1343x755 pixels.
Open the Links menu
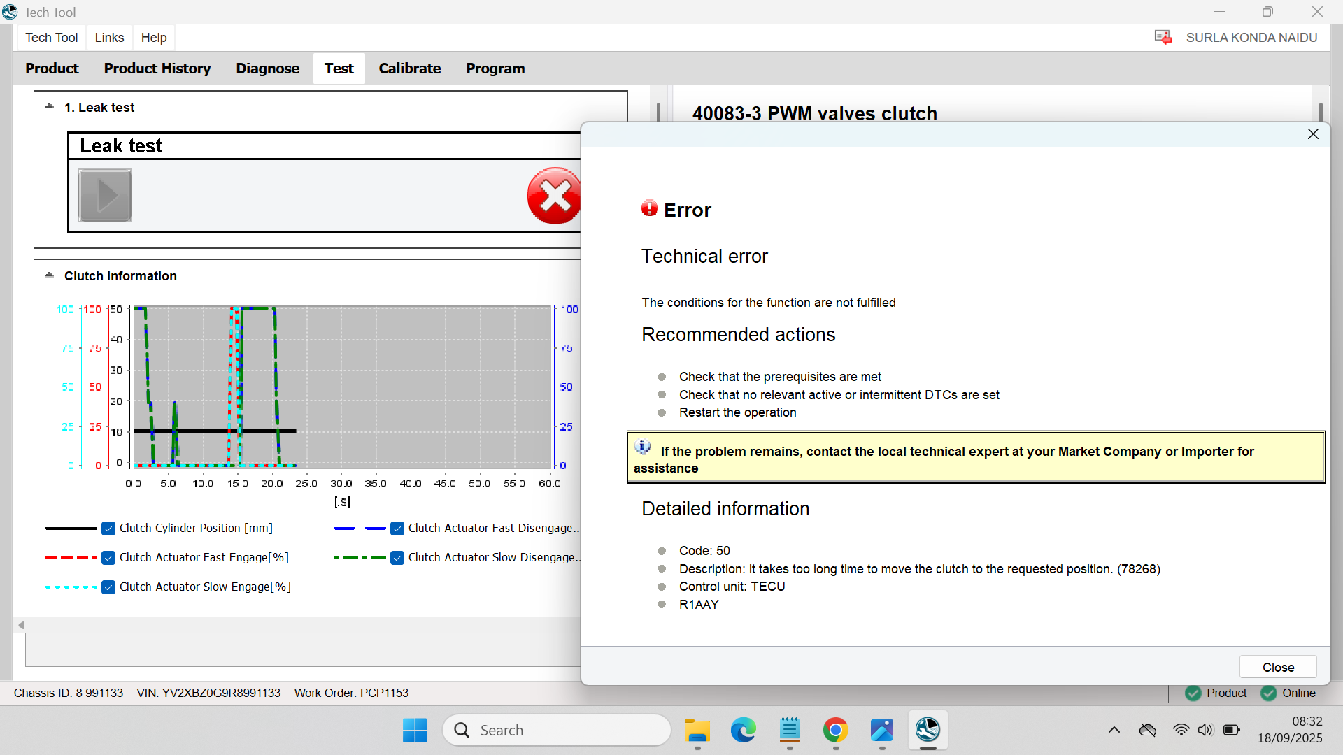point(109,38)
